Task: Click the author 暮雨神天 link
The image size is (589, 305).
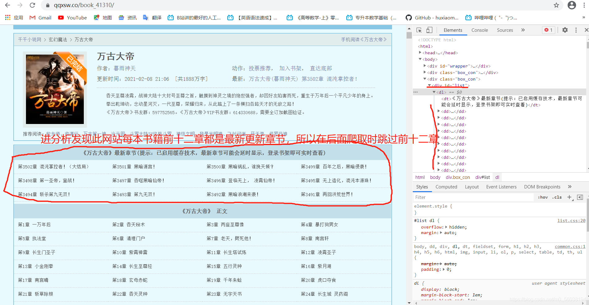Action: 125,68
